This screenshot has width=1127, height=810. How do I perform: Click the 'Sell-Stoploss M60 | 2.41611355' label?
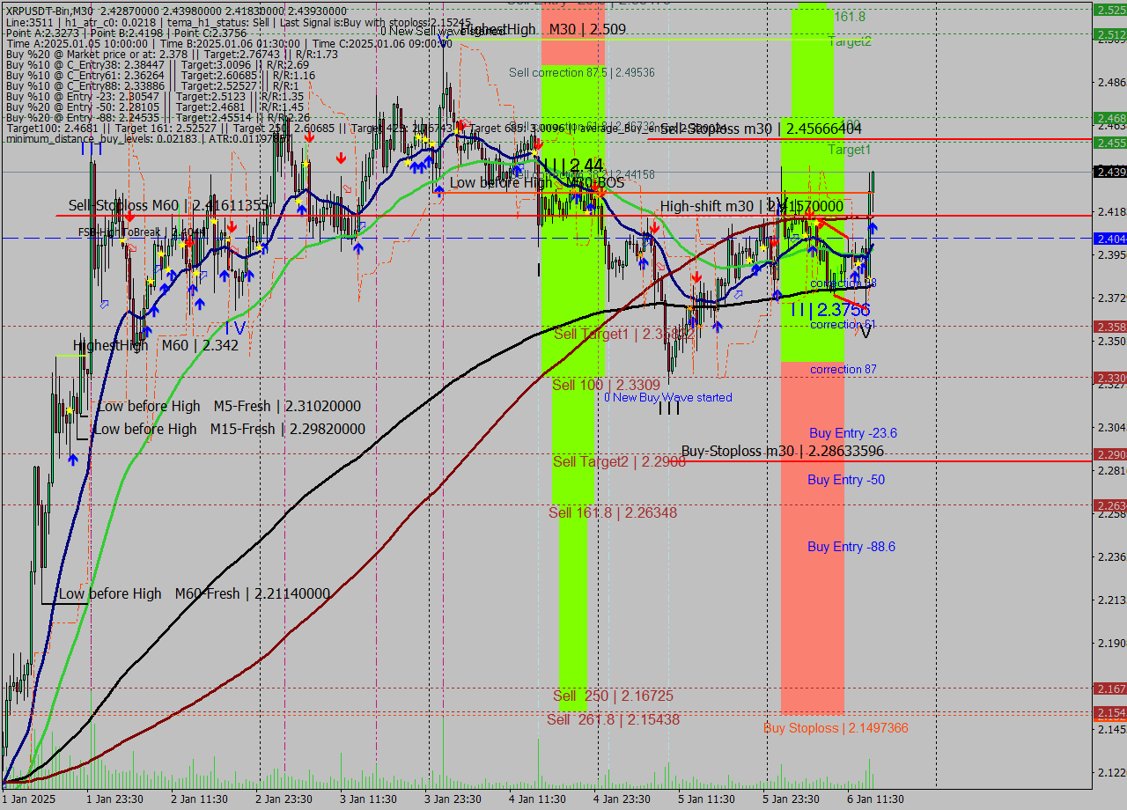pyautogui.click(x=168, y=205)
